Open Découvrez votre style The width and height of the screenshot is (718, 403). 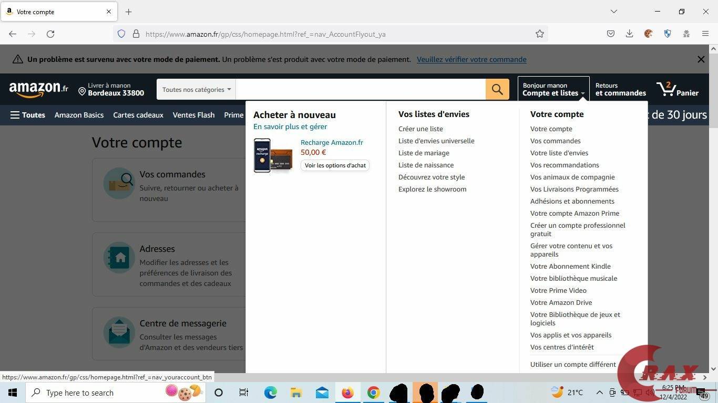pos(432,177)
